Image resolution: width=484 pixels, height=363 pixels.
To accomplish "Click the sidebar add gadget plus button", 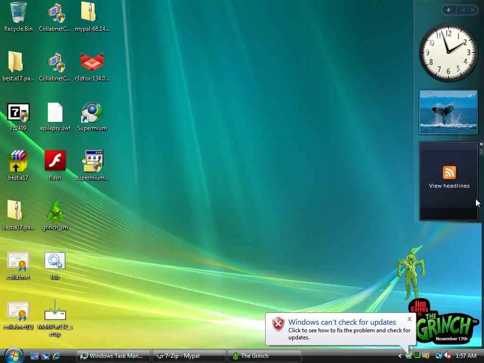I will pos(449,10).
